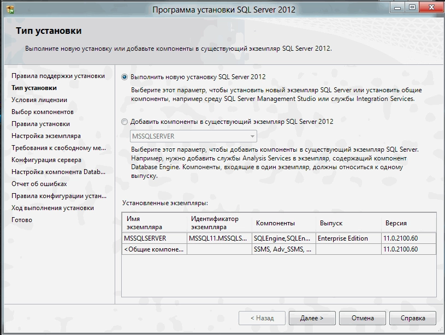Viewport: 445px width, 335px height.
Task: Click the SQL Server setup title bar icon
Action: coord(10,10)
